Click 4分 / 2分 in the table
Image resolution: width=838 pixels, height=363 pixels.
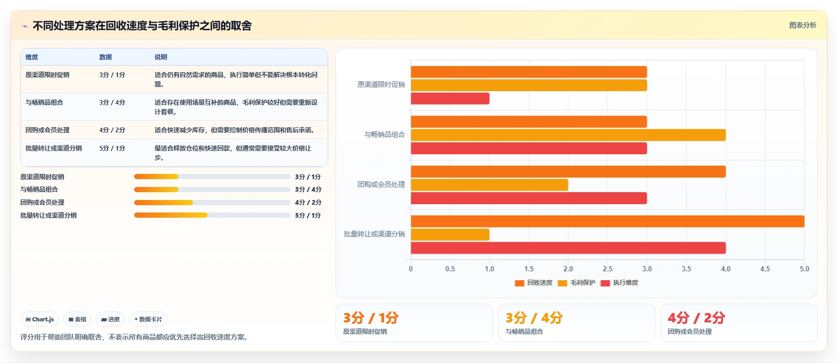(112, 130)
